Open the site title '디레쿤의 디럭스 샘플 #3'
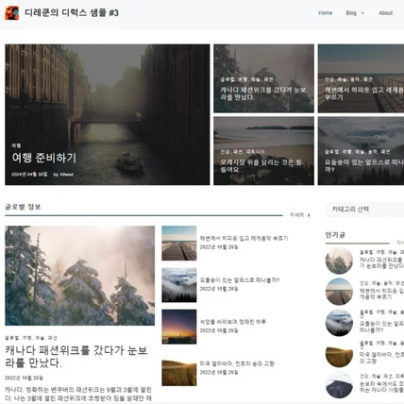 pyautogui.click(x=72, y=13)
